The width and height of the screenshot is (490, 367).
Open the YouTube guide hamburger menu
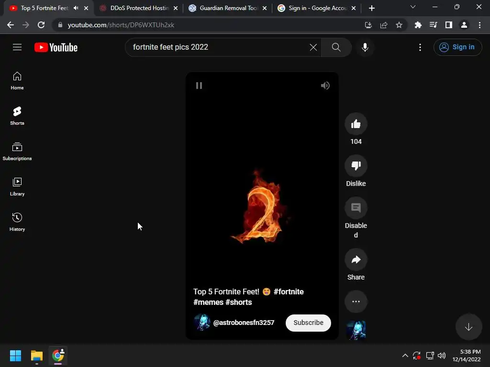(x=17, y=47)
